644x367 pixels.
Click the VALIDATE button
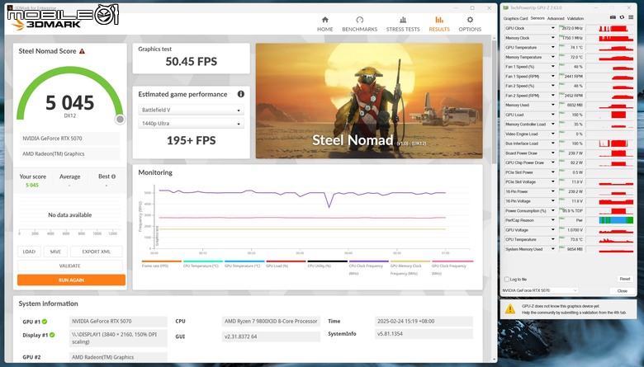pyautogui.click(x=70, y=266)
